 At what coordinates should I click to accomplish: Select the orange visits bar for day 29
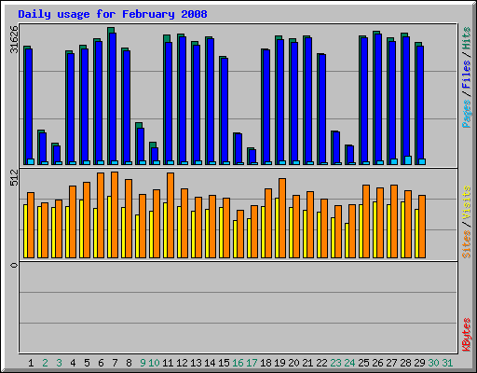[x=422, y=227]
